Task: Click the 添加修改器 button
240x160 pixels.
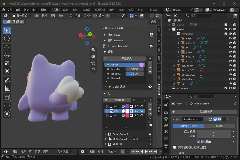Action: 204,112
